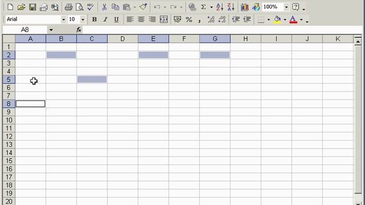
Task: Select the Format Painter brush icon
Action: point(143,7)
